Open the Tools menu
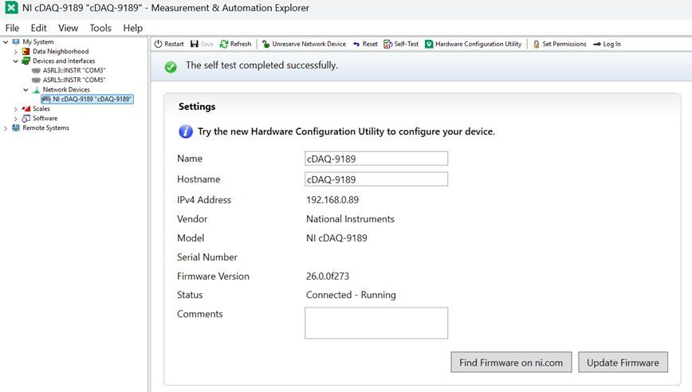The width and height of the screenshot is (692, 392). (100, 28)
